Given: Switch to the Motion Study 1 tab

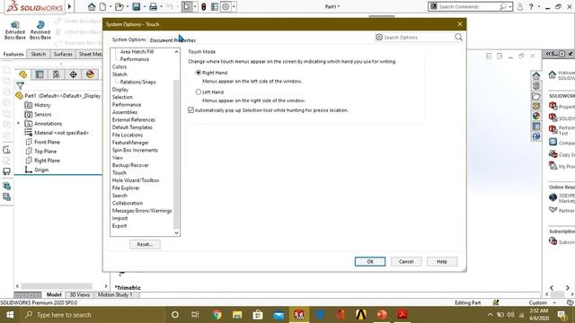Looking at the screenshot, I should point(115,295).
